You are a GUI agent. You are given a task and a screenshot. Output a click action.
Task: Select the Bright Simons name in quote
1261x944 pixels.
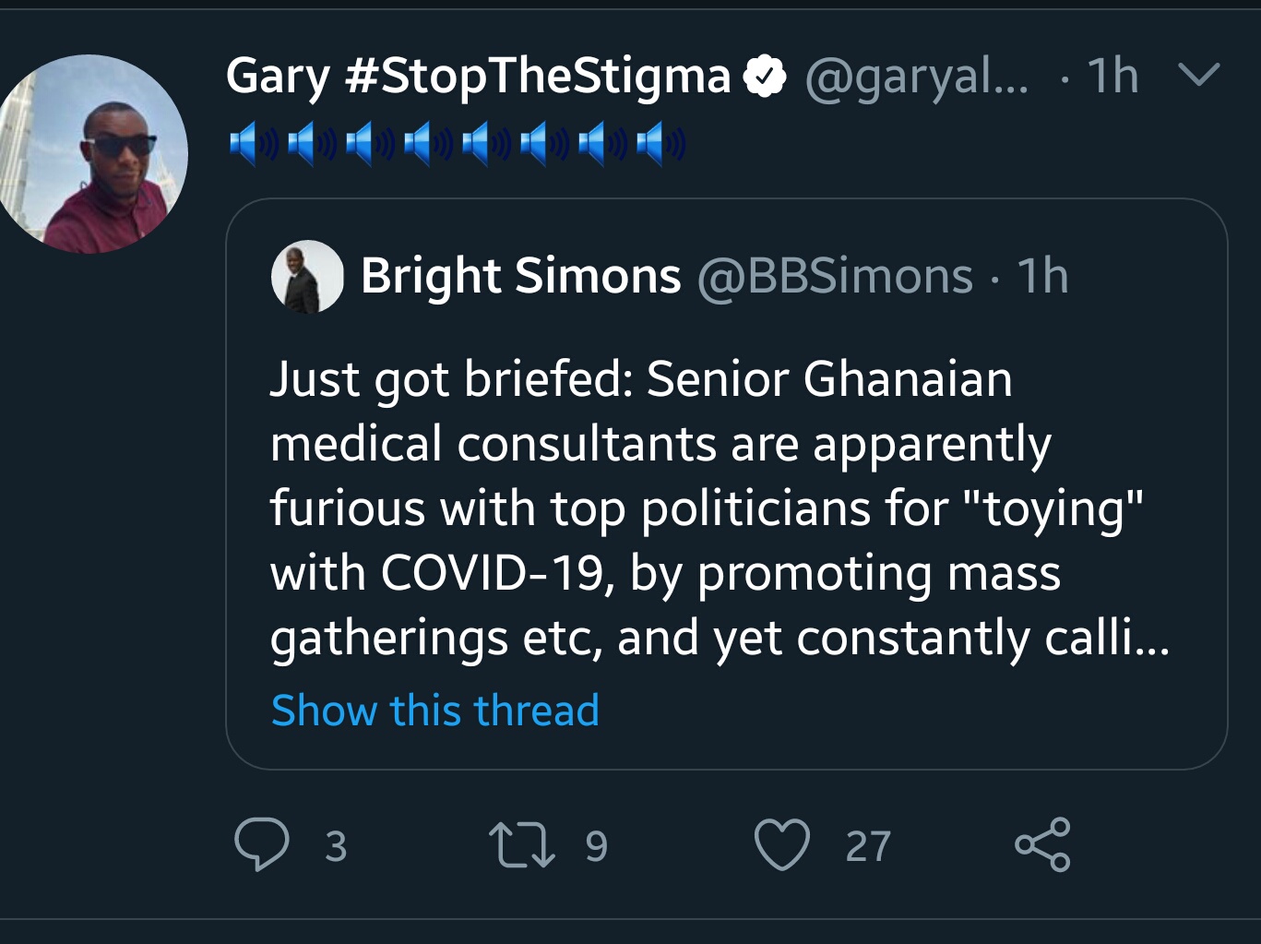tap(520, 276)
